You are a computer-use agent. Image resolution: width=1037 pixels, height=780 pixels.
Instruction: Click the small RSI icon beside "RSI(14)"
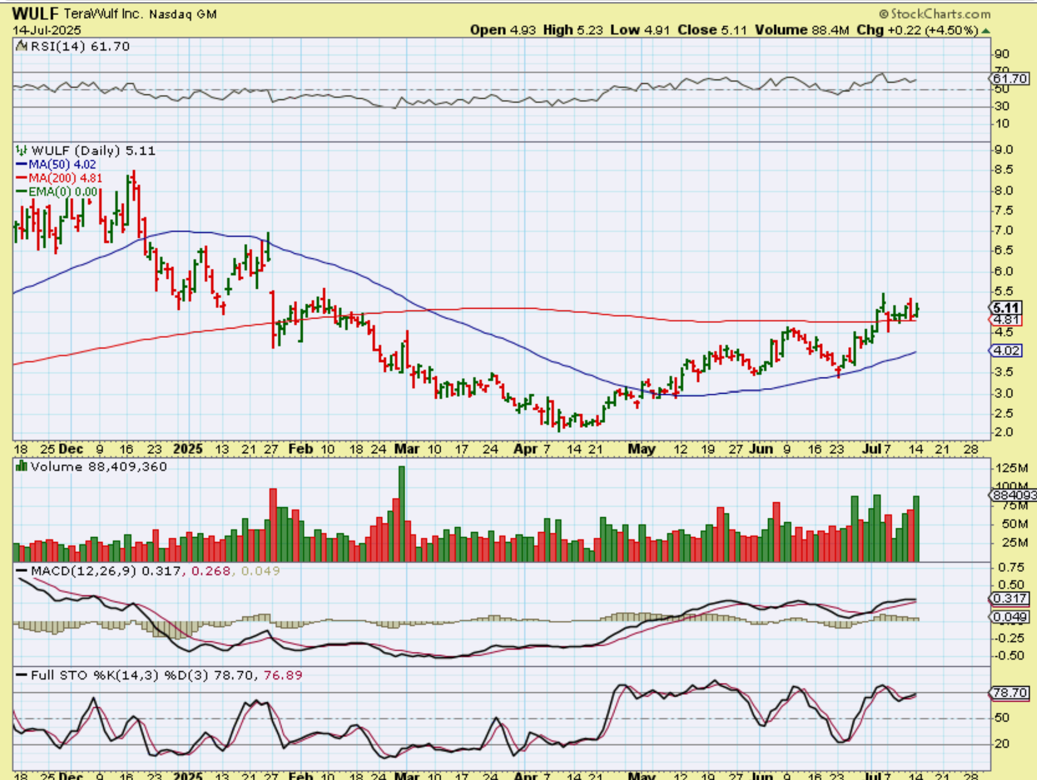click(22, 46)
